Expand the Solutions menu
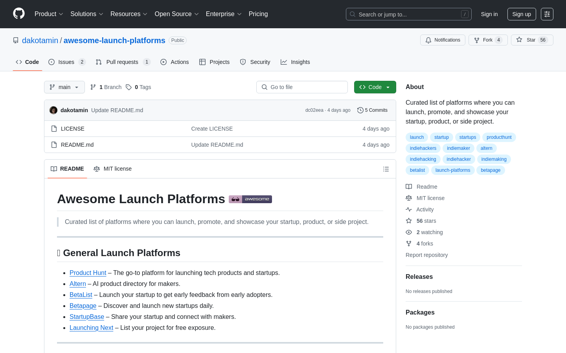Screen dimensions: 566x353 87,14
